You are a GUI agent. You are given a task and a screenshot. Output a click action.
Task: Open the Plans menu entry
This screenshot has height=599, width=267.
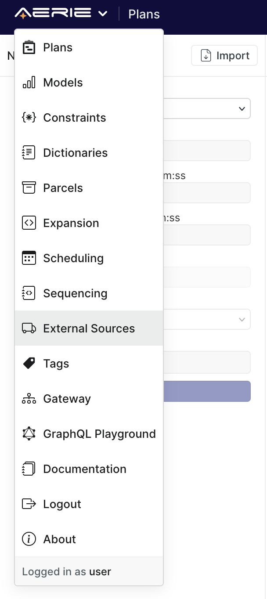pos(57,47)
